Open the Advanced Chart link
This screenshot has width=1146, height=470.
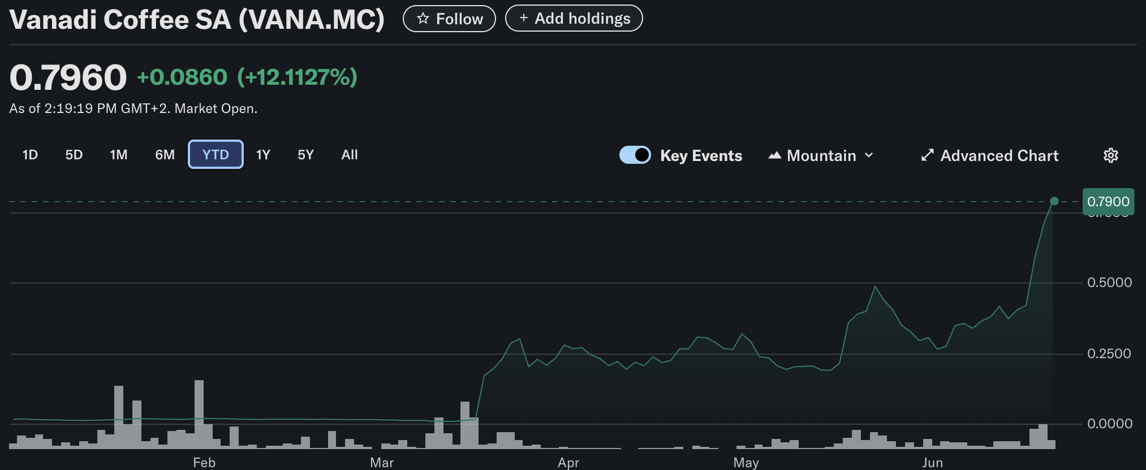[990, 155]
